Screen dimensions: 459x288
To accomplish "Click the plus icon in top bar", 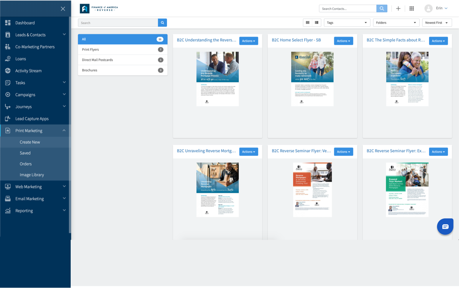I will point(398,9).
